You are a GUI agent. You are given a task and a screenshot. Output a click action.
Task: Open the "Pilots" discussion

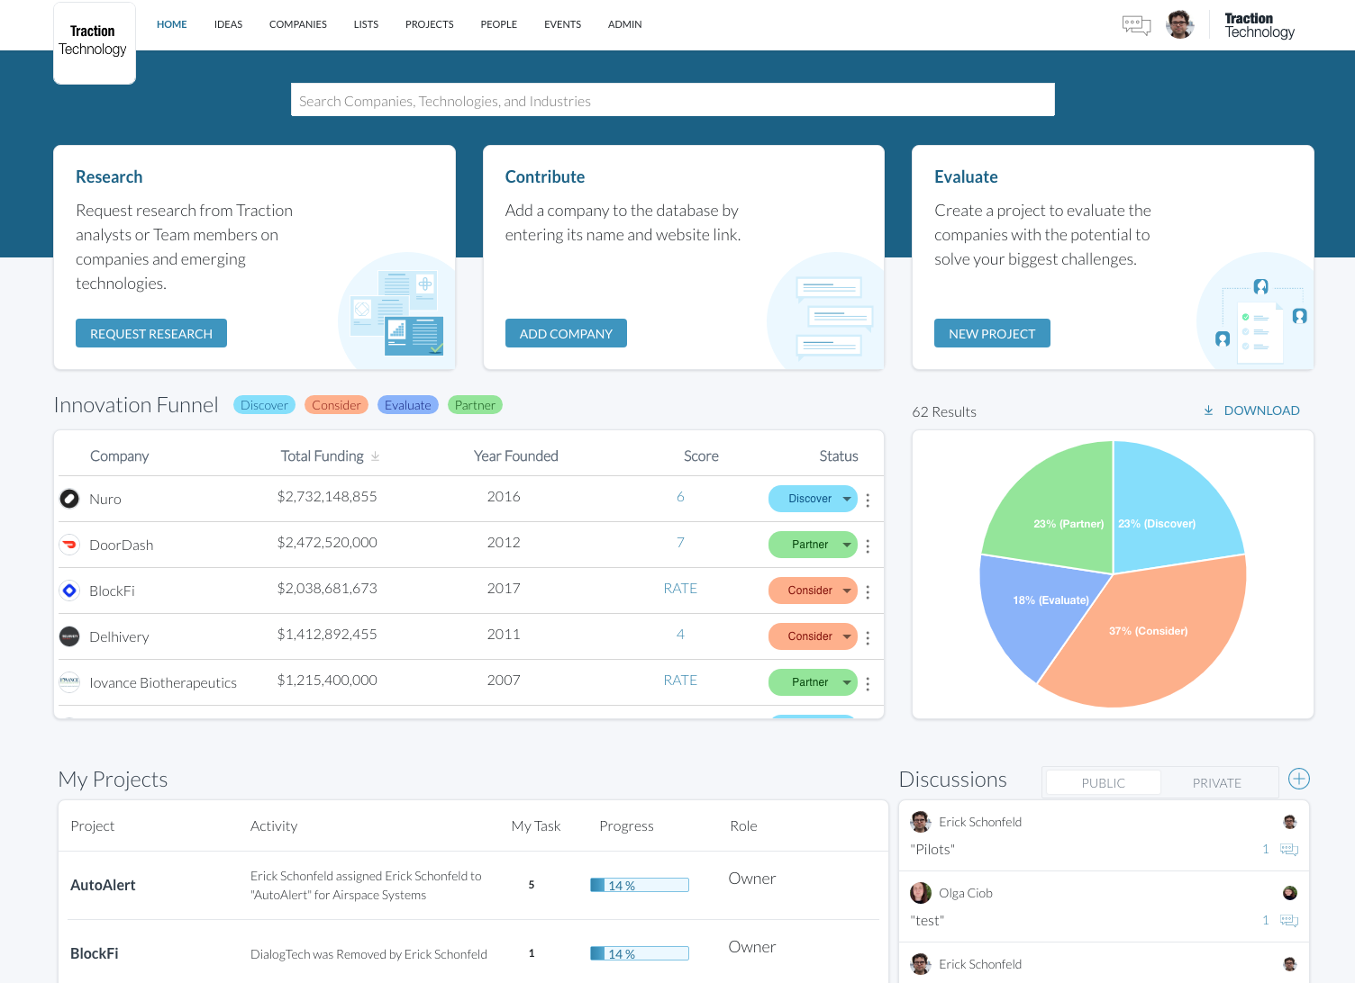(932, 850)
